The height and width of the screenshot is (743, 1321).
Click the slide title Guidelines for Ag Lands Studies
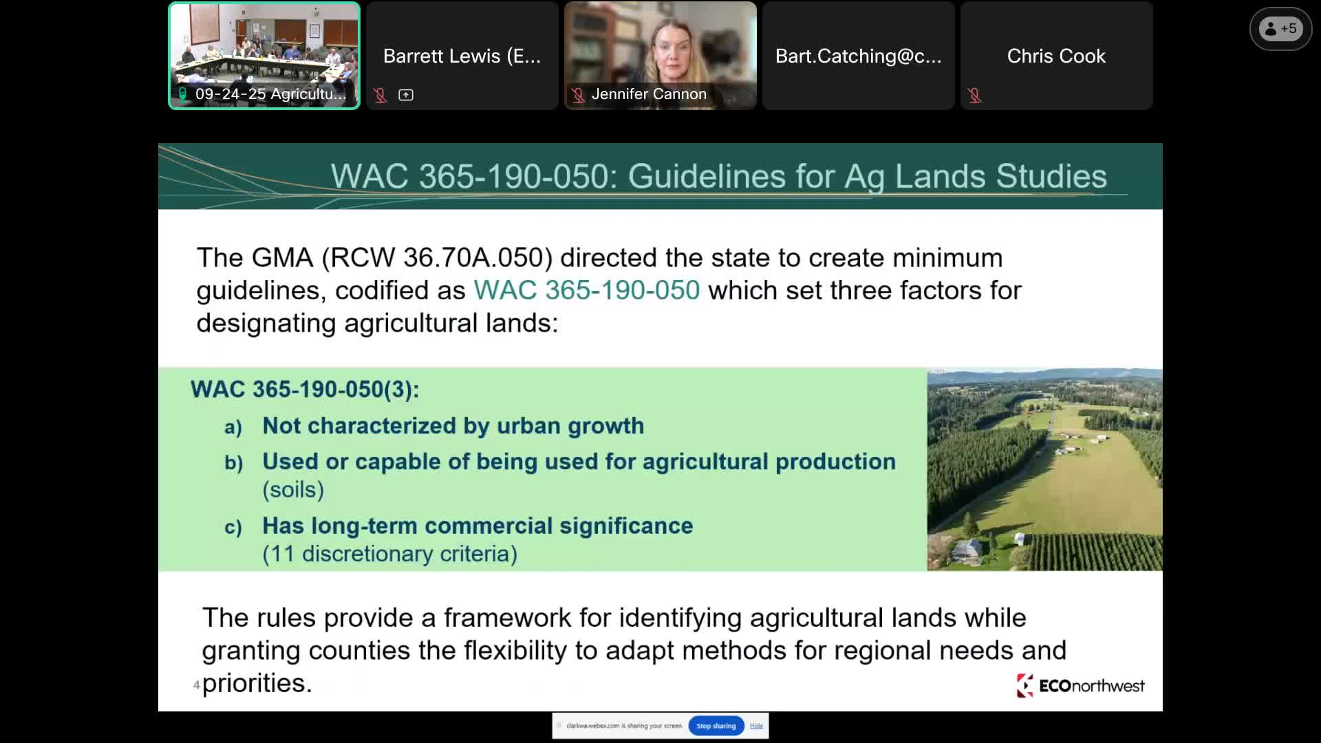(718, 176)
